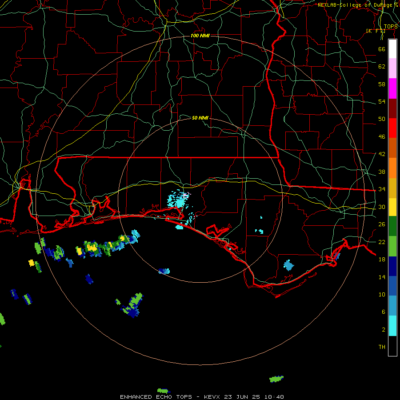Viewport: 400px width, 400px height.
Task: Click the '10:40' timestamp
Action: click(x=274, y=397)
